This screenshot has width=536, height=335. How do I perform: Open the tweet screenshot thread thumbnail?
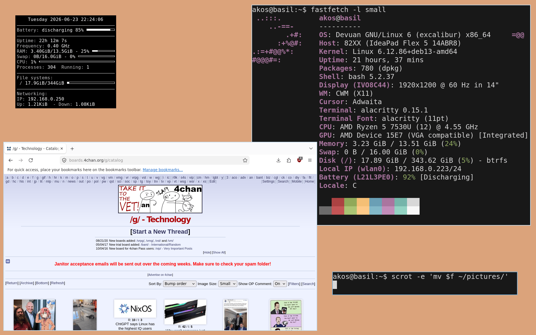coord(236,315)
